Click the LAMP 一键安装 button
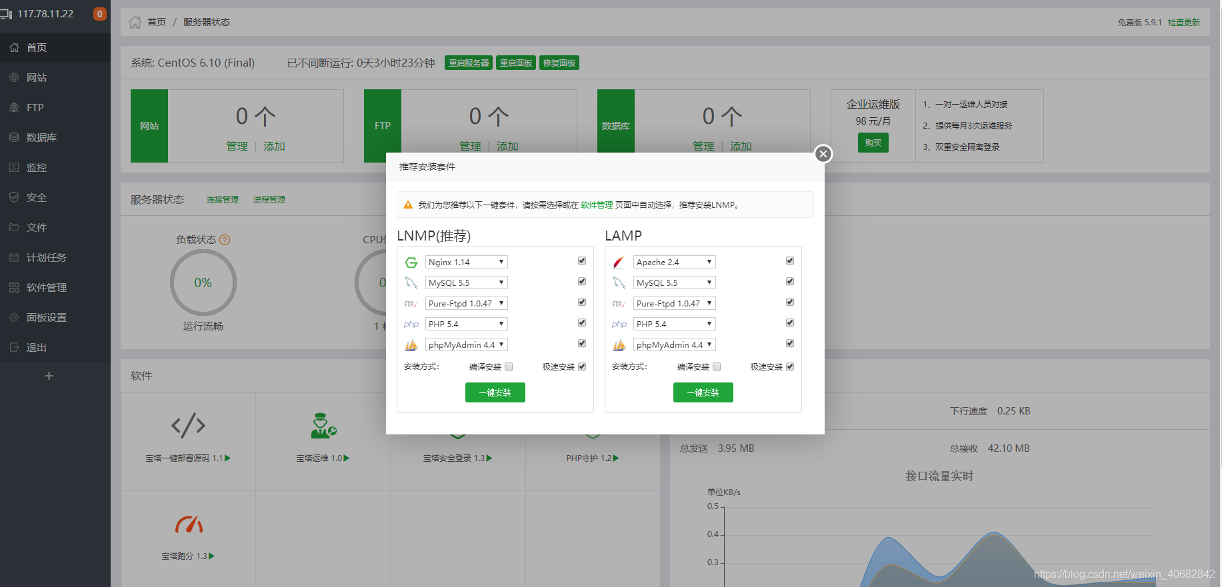 [x=703, y=392]
